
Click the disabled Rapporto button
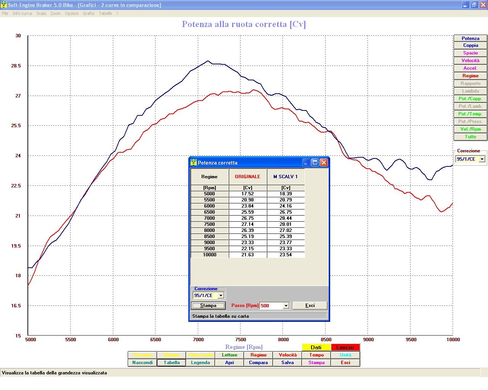(x=470, y=83)
